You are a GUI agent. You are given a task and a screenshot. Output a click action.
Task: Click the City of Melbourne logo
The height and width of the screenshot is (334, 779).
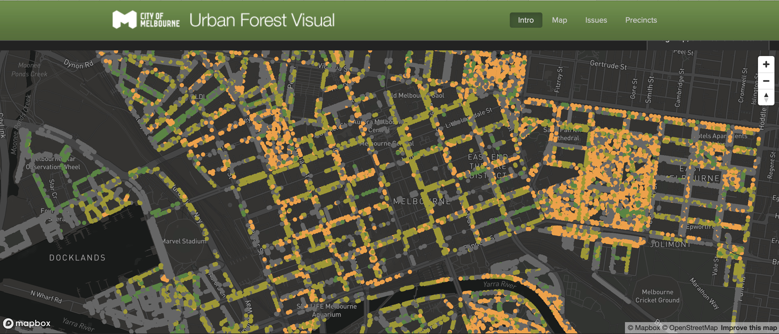click(146, 20)
